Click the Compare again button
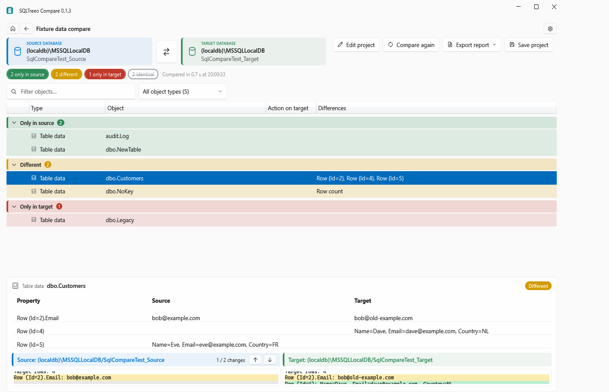The height and width of the screenshot is (392, 609). click(x=412, y=45)
